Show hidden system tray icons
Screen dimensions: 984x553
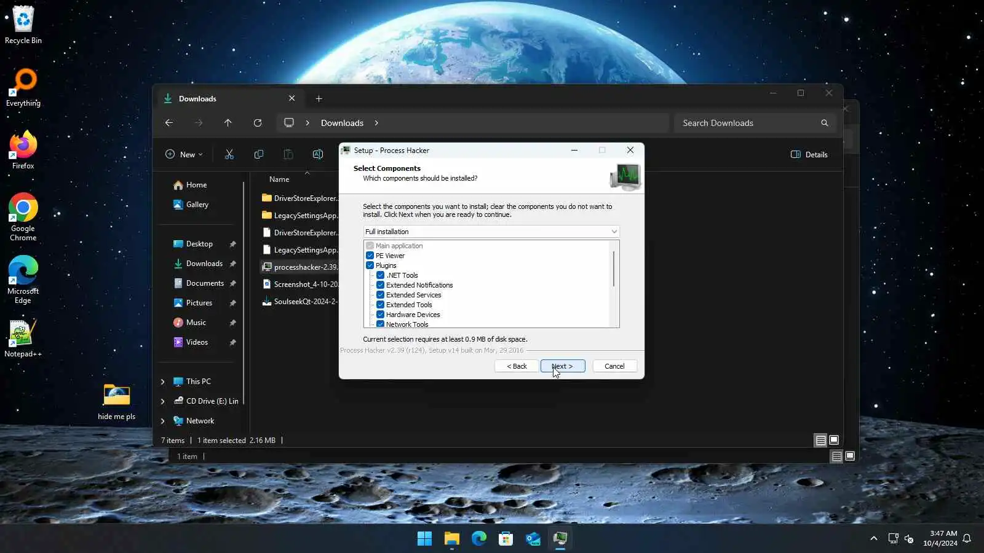(874, 539)
